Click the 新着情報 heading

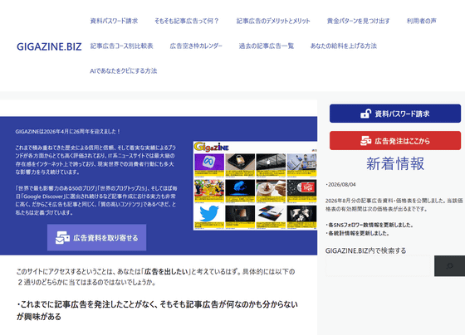395,164
